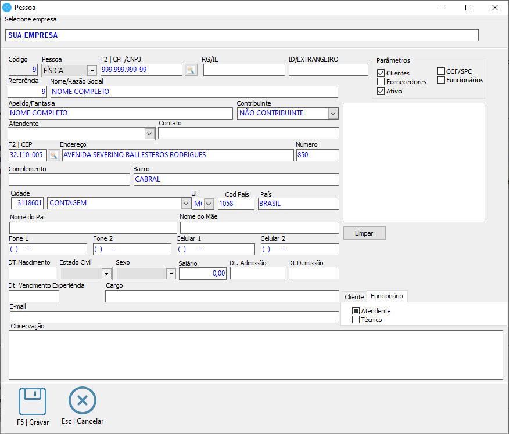Toggle the Clientes checkbox
509x434 pixels.
(381, 73)
